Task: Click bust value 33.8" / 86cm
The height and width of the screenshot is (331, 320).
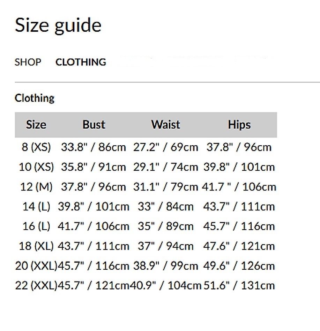Action: click(93, 147)
